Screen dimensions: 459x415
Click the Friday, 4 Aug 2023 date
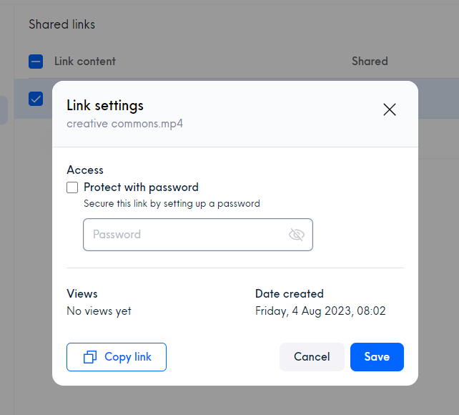tap(320, 311)
